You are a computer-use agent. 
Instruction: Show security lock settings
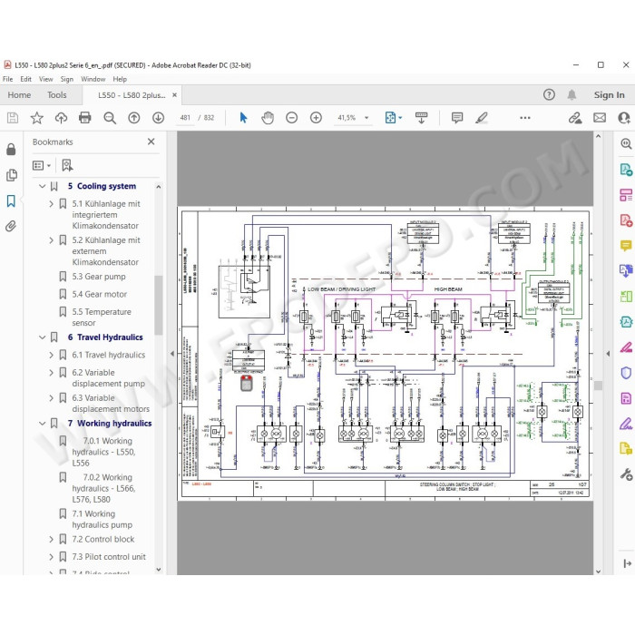(x=11, y=150)
